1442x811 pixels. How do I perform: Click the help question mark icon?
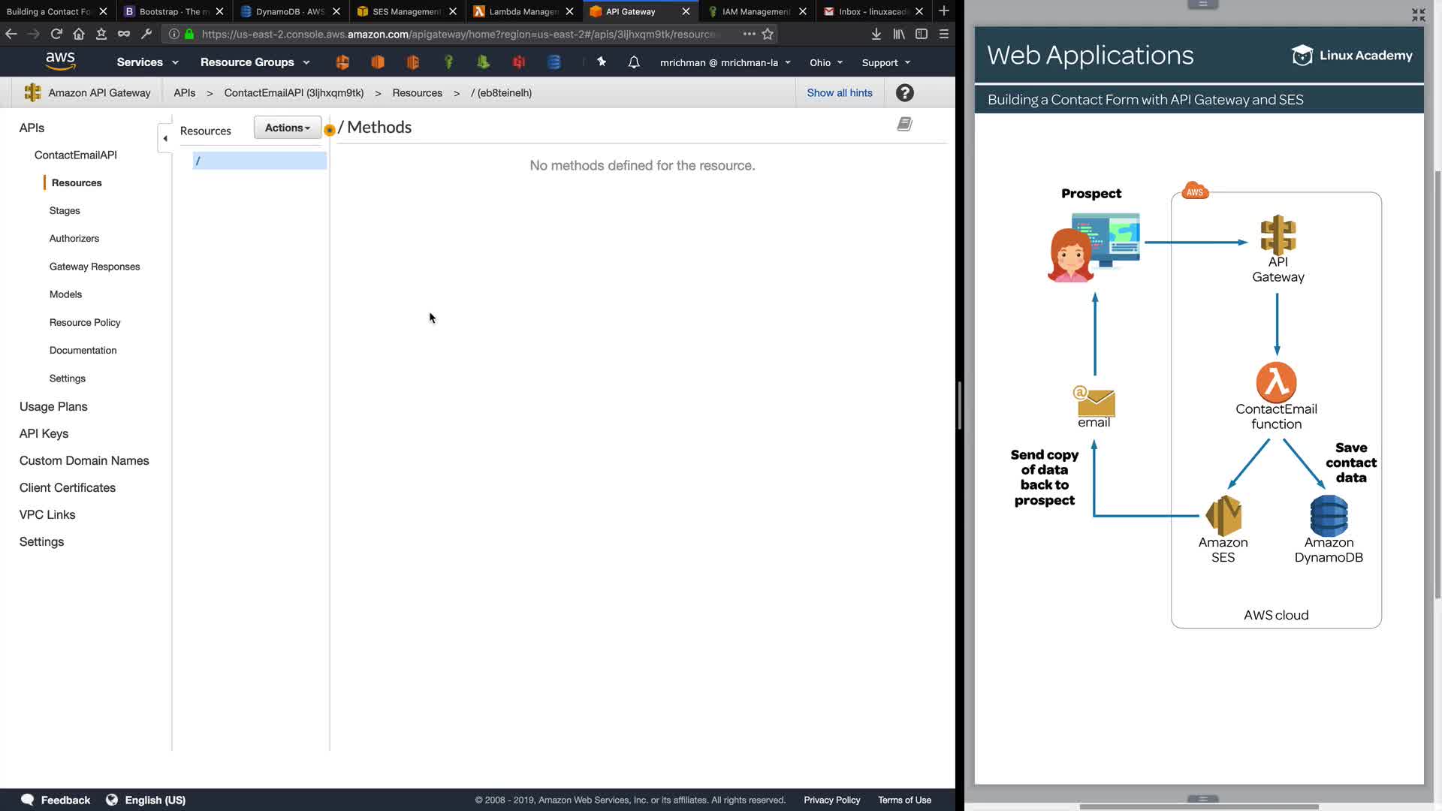904,93
